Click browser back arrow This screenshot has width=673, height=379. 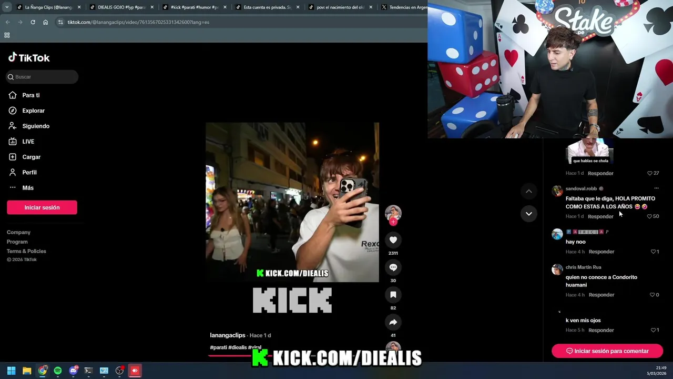(x=7, y=22)
